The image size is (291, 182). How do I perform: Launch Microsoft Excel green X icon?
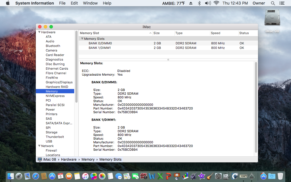[x=160, y=176]
